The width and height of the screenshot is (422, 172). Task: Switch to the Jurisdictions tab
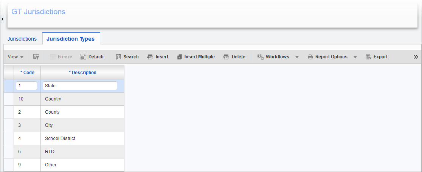tap(22, 39)
